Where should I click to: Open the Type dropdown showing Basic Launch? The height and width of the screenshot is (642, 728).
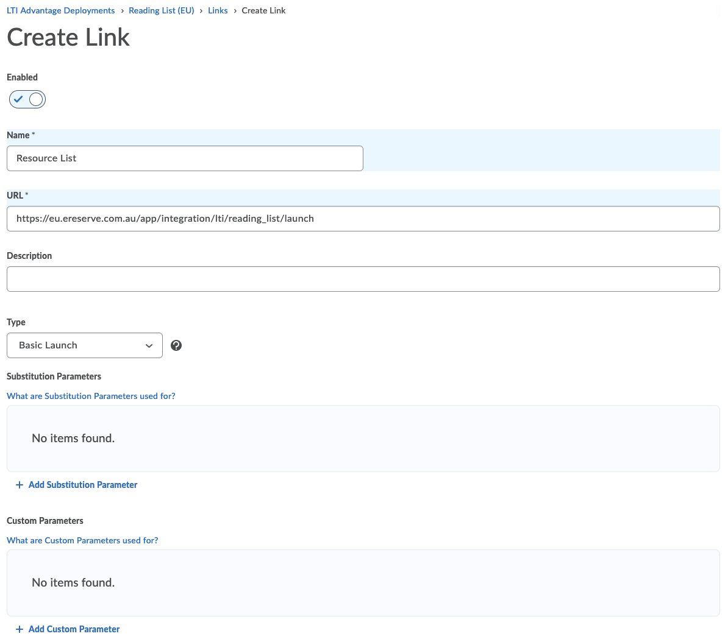coord(84,345)
